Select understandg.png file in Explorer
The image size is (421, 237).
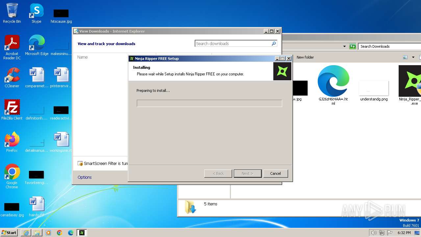tap(374, 91)
